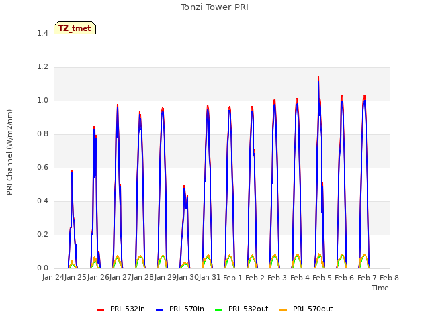Toggle the PRI_570out legend entry

[306, 309]
